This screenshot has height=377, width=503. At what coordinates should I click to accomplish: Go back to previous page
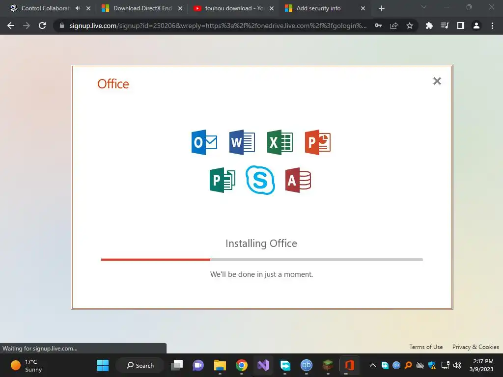tap(11, 26)
